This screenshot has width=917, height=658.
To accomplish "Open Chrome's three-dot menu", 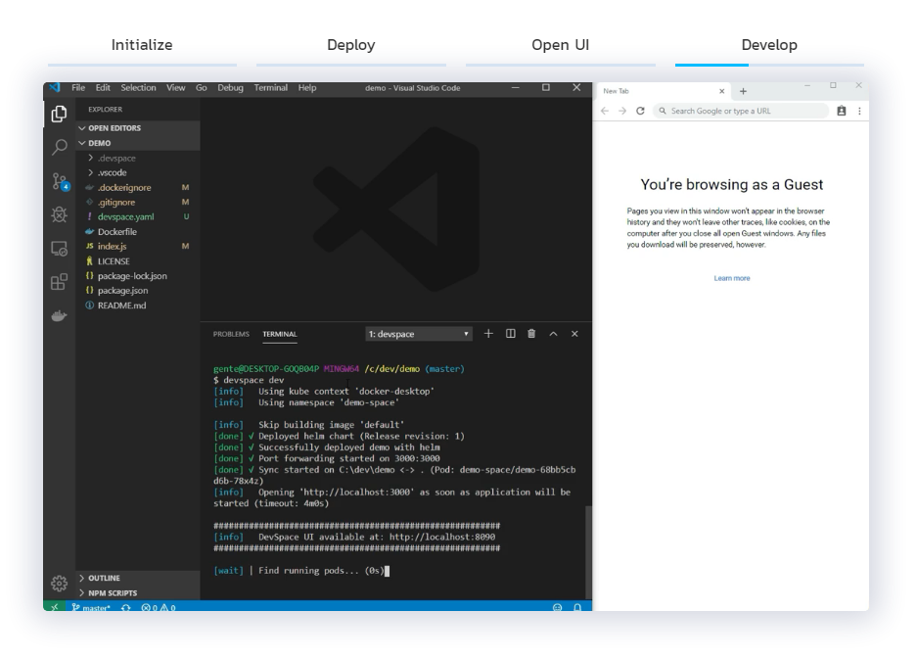I will pos(859,111).
